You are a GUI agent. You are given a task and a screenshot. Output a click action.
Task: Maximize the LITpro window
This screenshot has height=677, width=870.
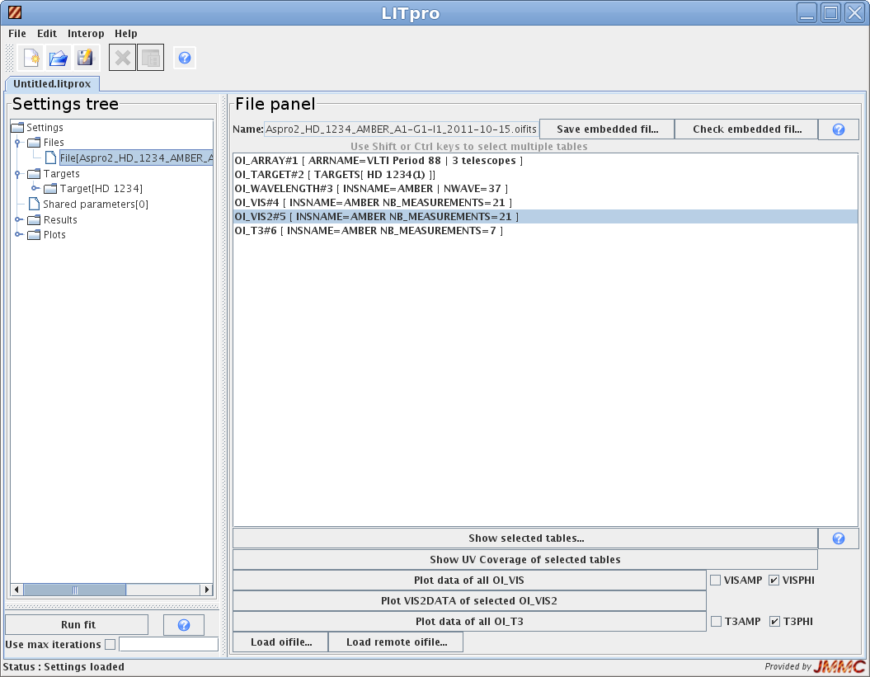pyautogui.click(x=830, y=12)
